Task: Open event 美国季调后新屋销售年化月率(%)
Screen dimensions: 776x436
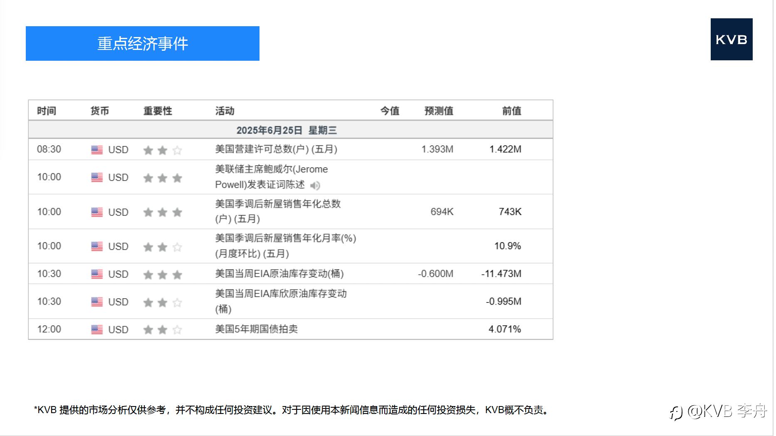Action: pos(286,246)
